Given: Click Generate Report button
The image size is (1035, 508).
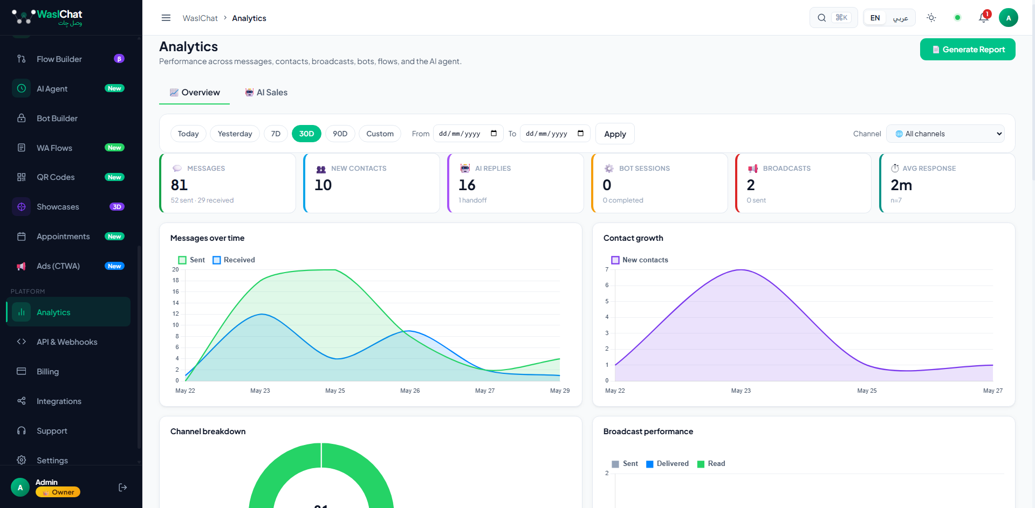Looking at the screenshot, I should coord(968,50).
